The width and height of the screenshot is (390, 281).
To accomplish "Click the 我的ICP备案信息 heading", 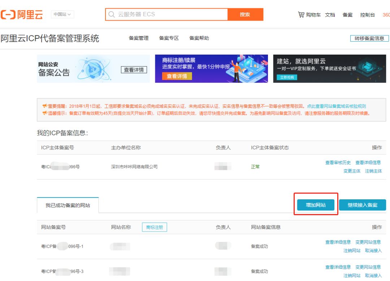I will click(62, 133).
